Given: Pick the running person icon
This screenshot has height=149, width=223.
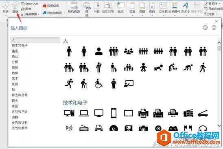Looking at the screenshot, I should 69,83.
